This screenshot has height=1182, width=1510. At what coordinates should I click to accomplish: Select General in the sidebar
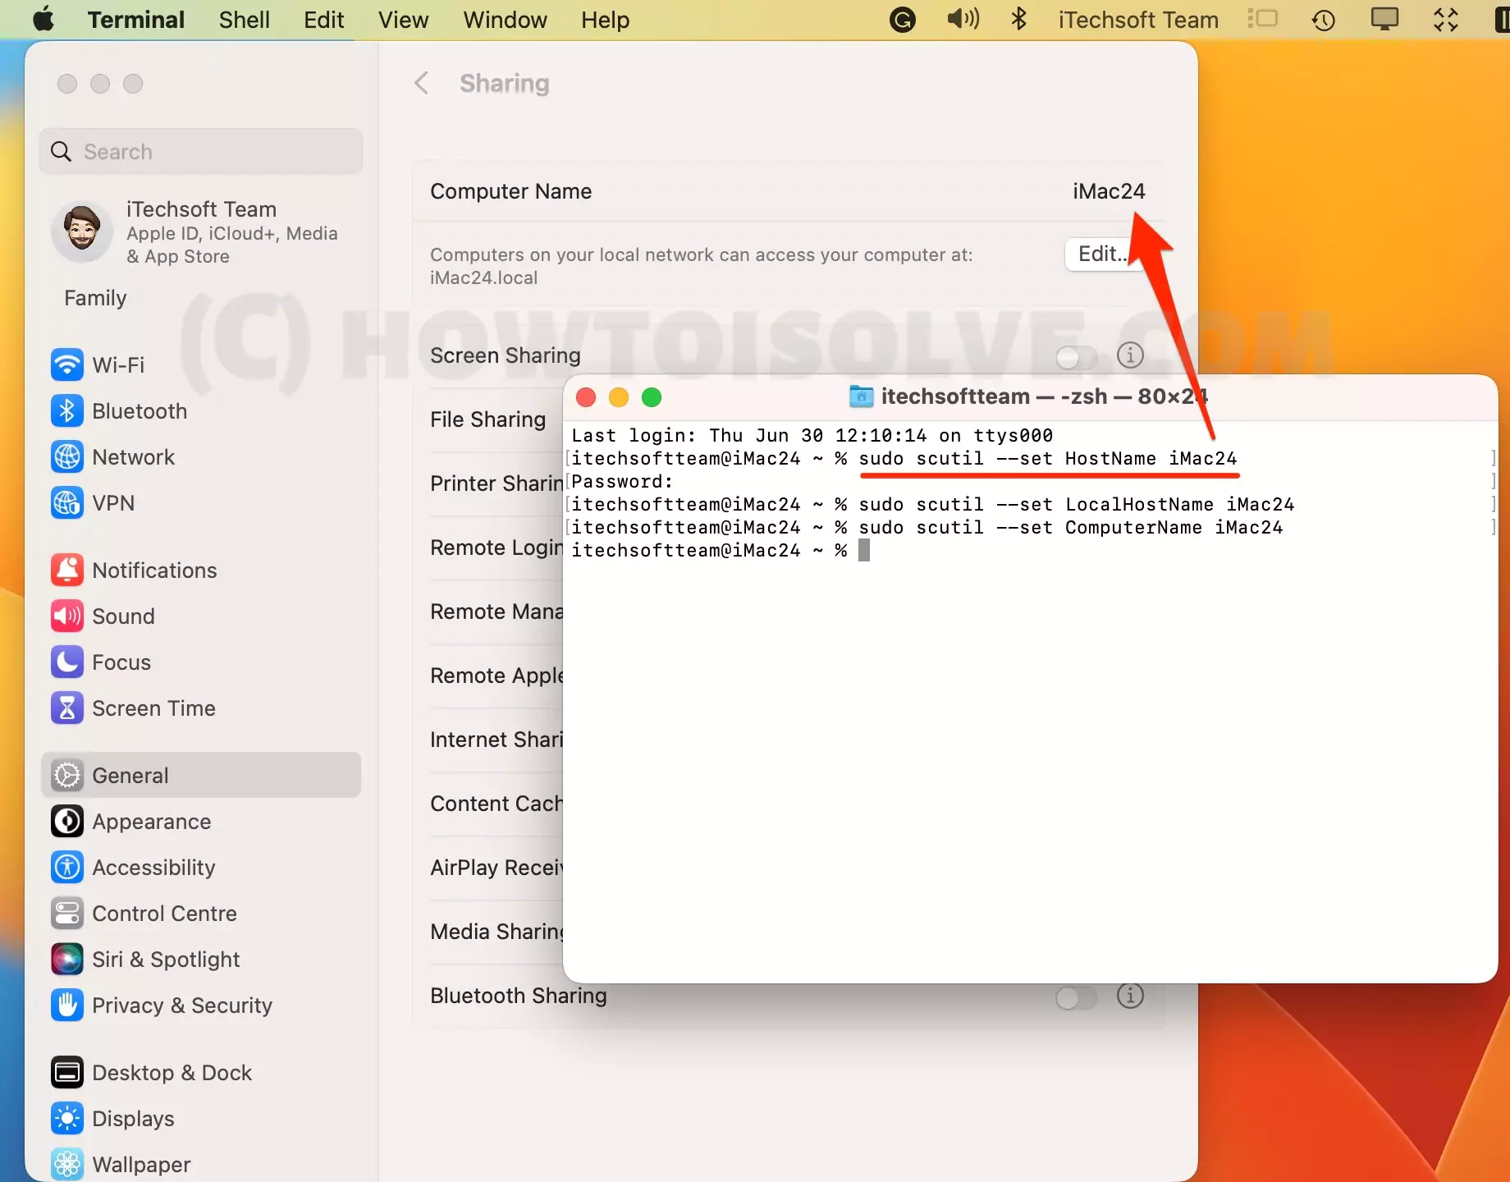coord(201,775)
